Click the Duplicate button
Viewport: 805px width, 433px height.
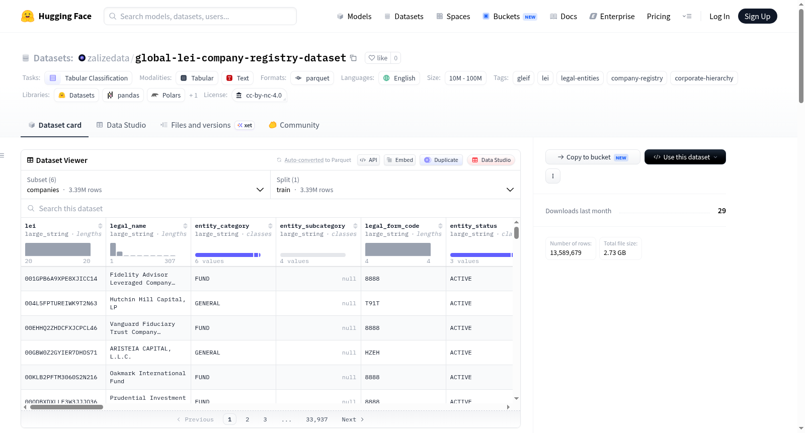pos(441,160)
